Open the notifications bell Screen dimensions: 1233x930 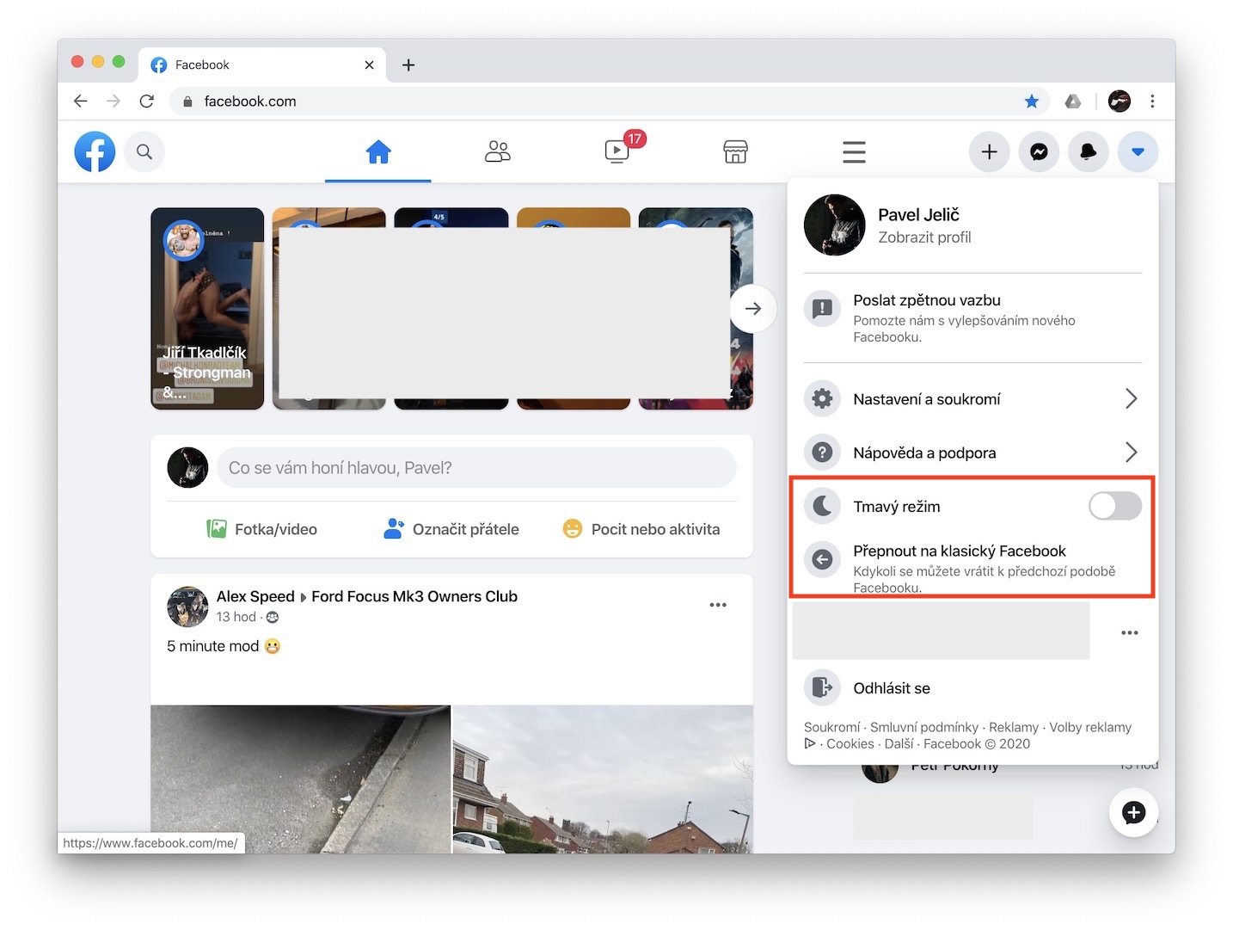point(1089,152)
